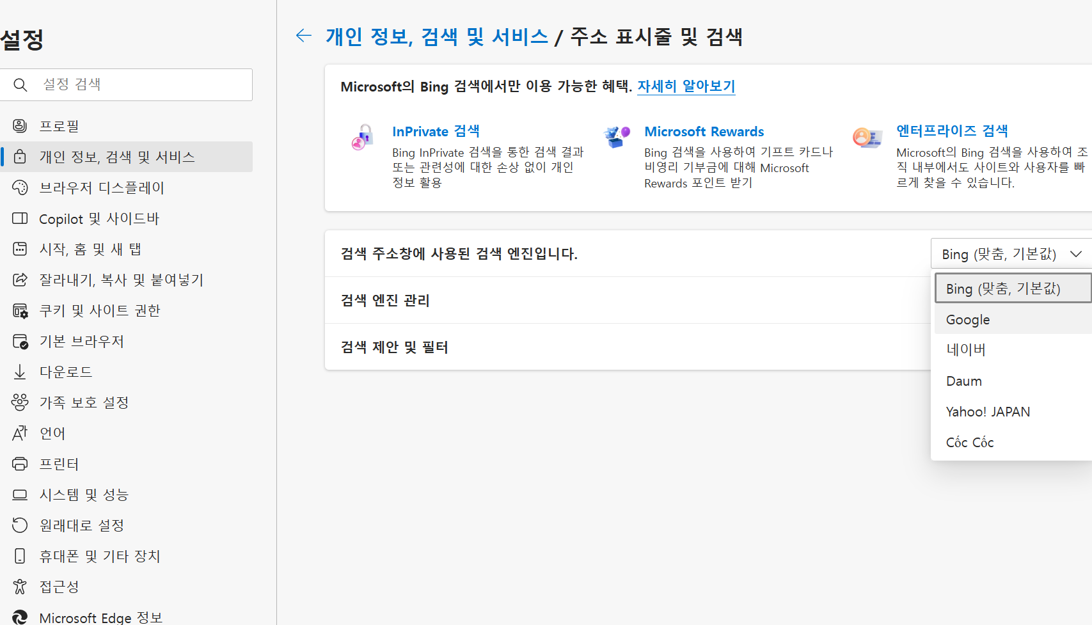Choose Cốc Cốc from the search engine list
This screenshot has height=625, width=1092.
(x=1013, y=442)
